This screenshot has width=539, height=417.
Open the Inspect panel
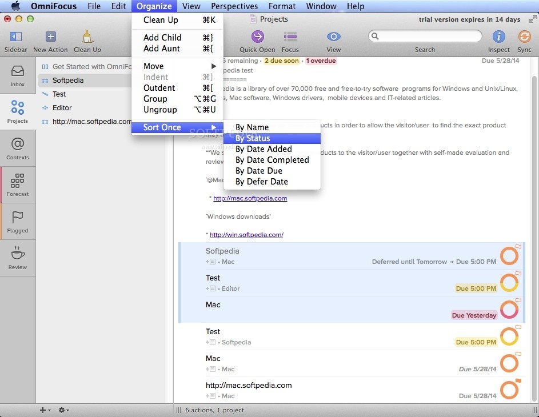[498, 37]
